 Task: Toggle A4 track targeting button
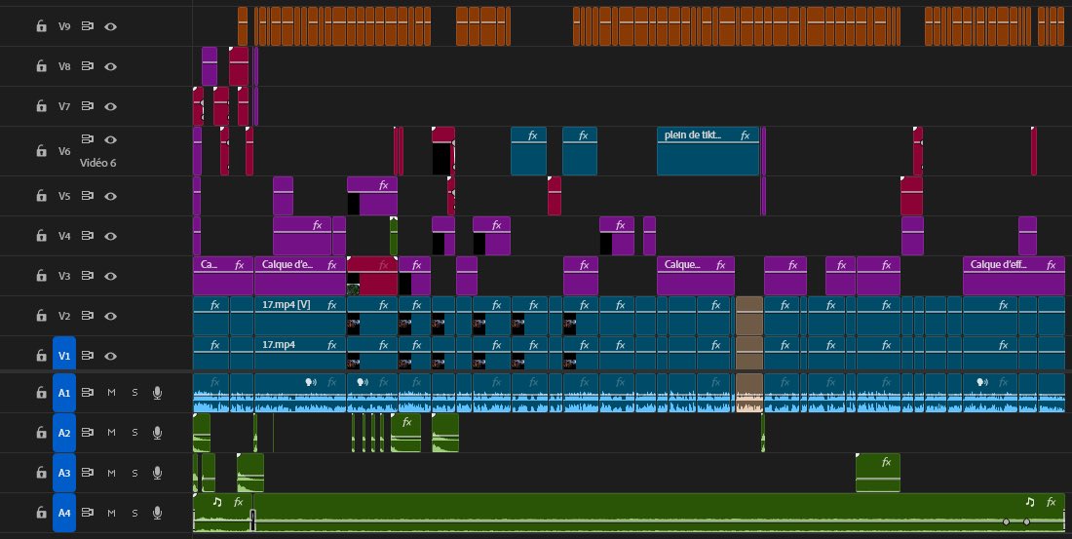click(x=64, y=513)
